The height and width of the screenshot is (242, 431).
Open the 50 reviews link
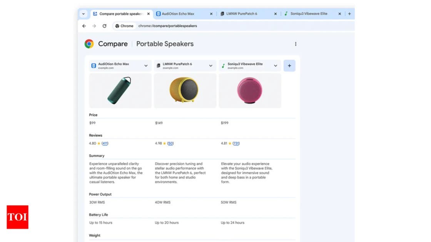coord(170,143)
